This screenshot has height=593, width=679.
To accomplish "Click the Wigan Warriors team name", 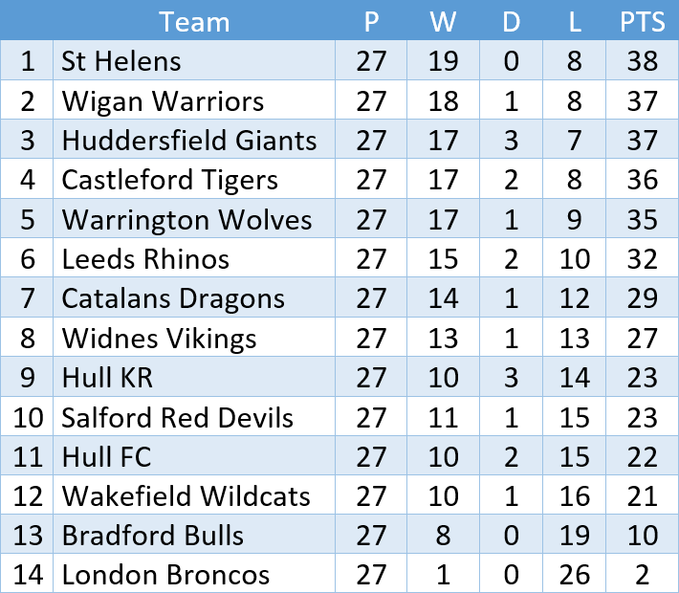I will pyautogui.click(x=163, y=101).
